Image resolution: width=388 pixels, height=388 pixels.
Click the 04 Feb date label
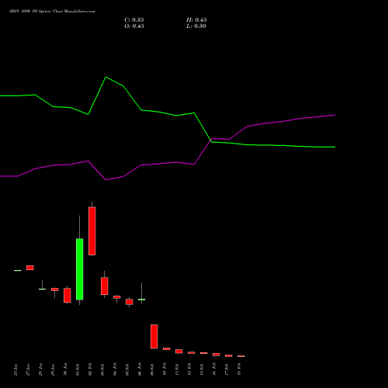115,369
